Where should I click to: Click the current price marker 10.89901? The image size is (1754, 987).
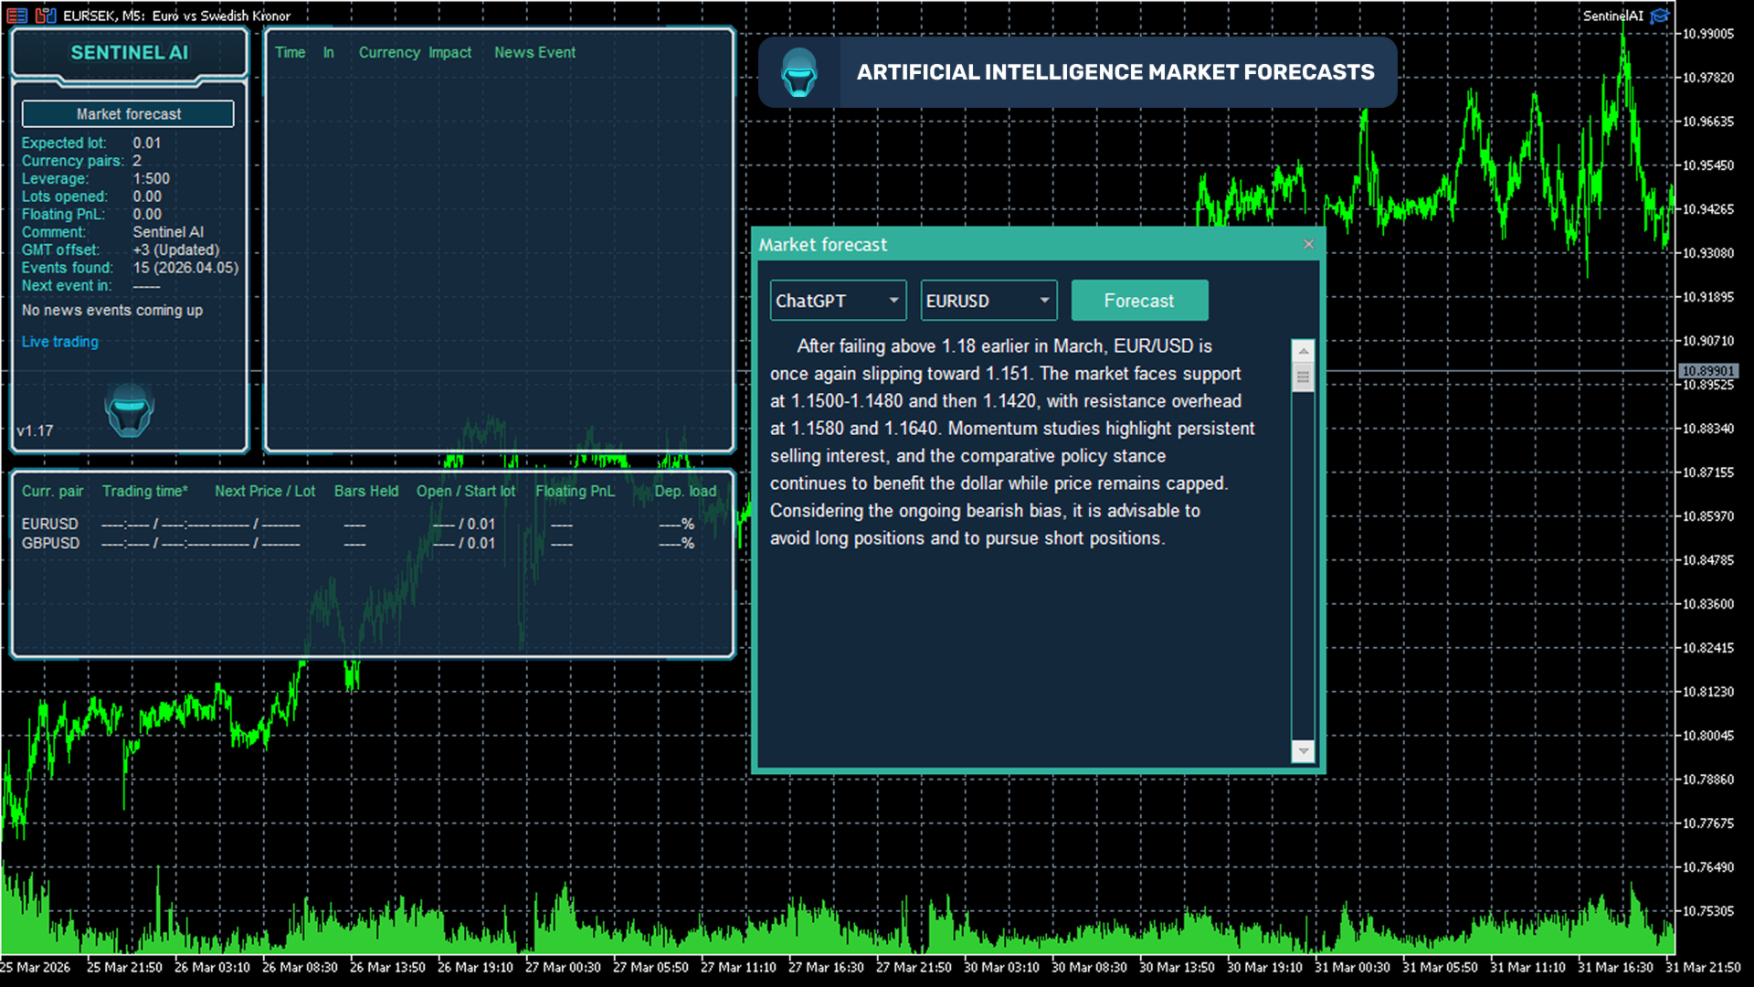1710,371
